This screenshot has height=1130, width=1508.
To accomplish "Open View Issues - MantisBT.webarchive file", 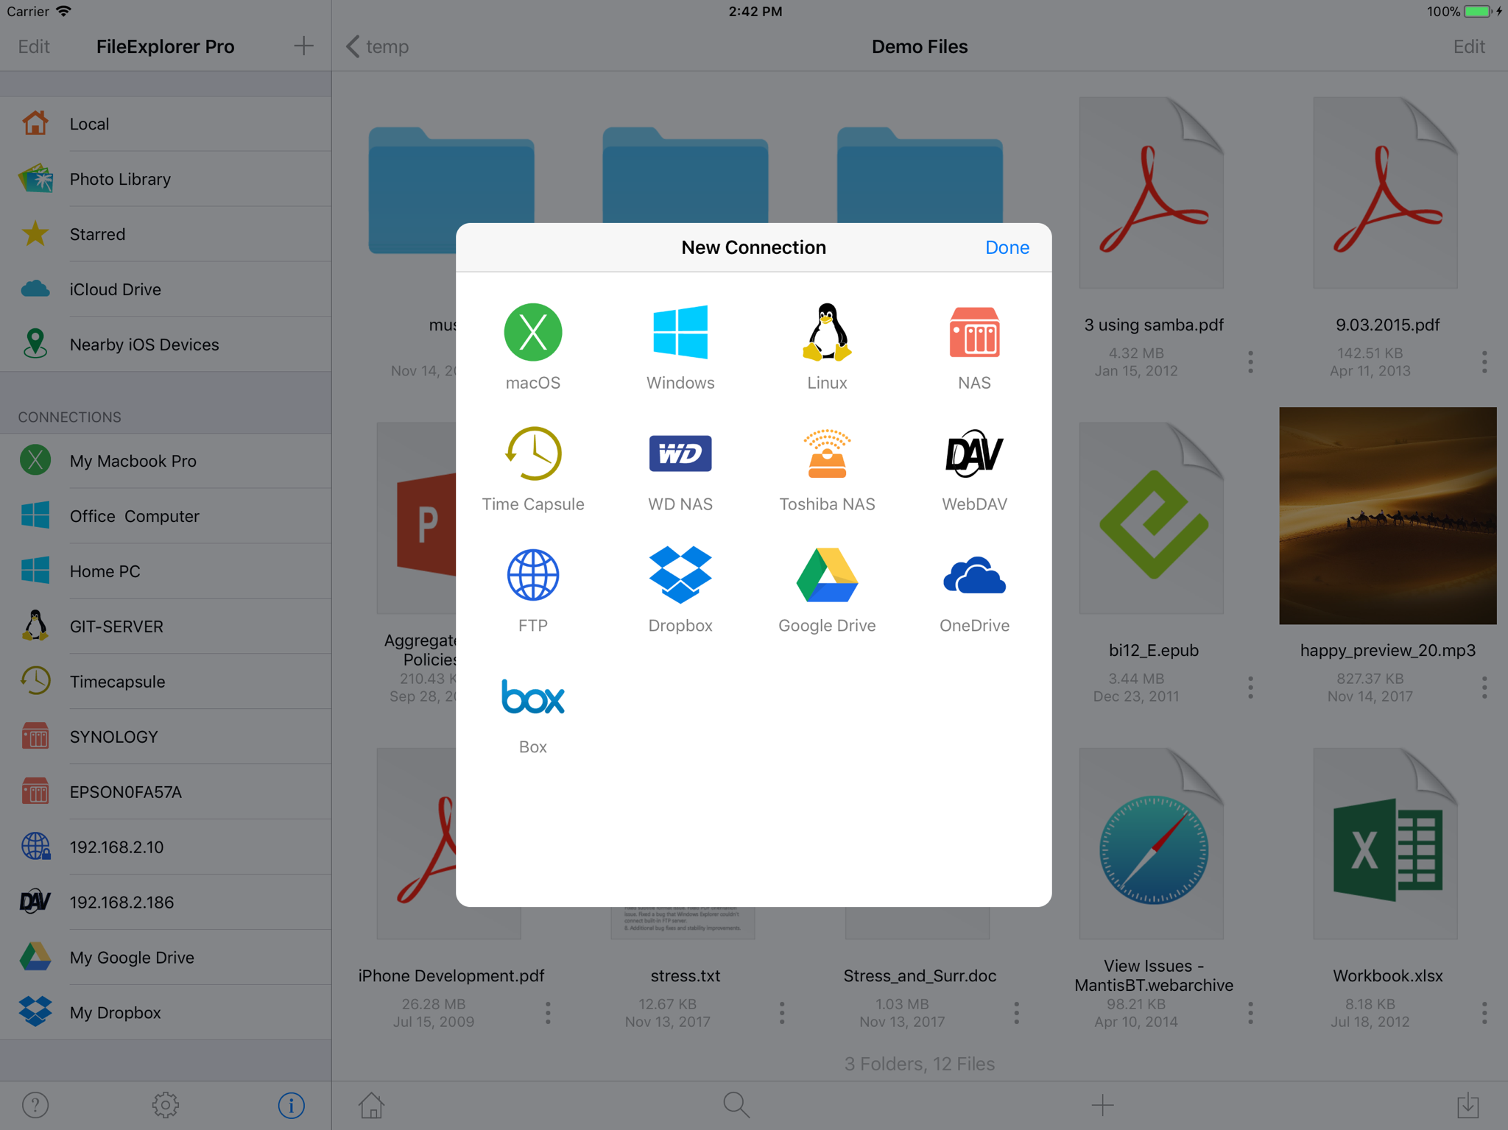I will 1152,844.
